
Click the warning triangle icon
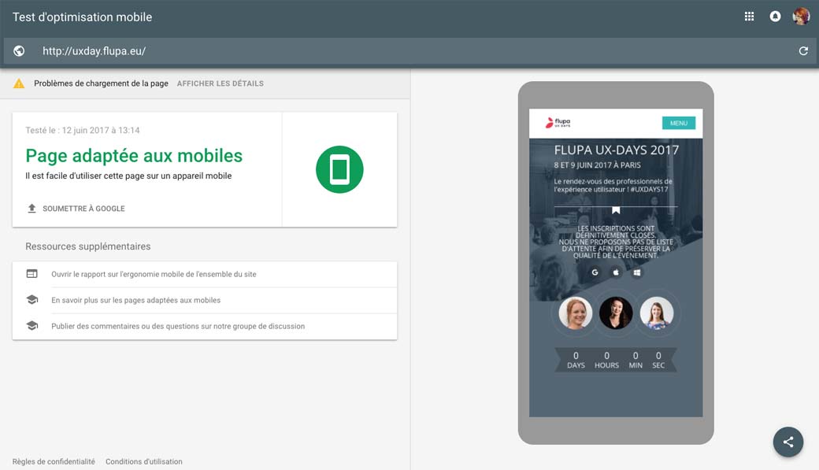pyautogui.click(x=19, y=82)
